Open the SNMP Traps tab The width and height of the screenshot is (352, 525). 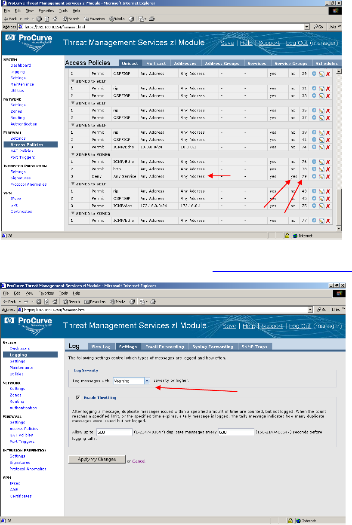click(x=255, y=347)
